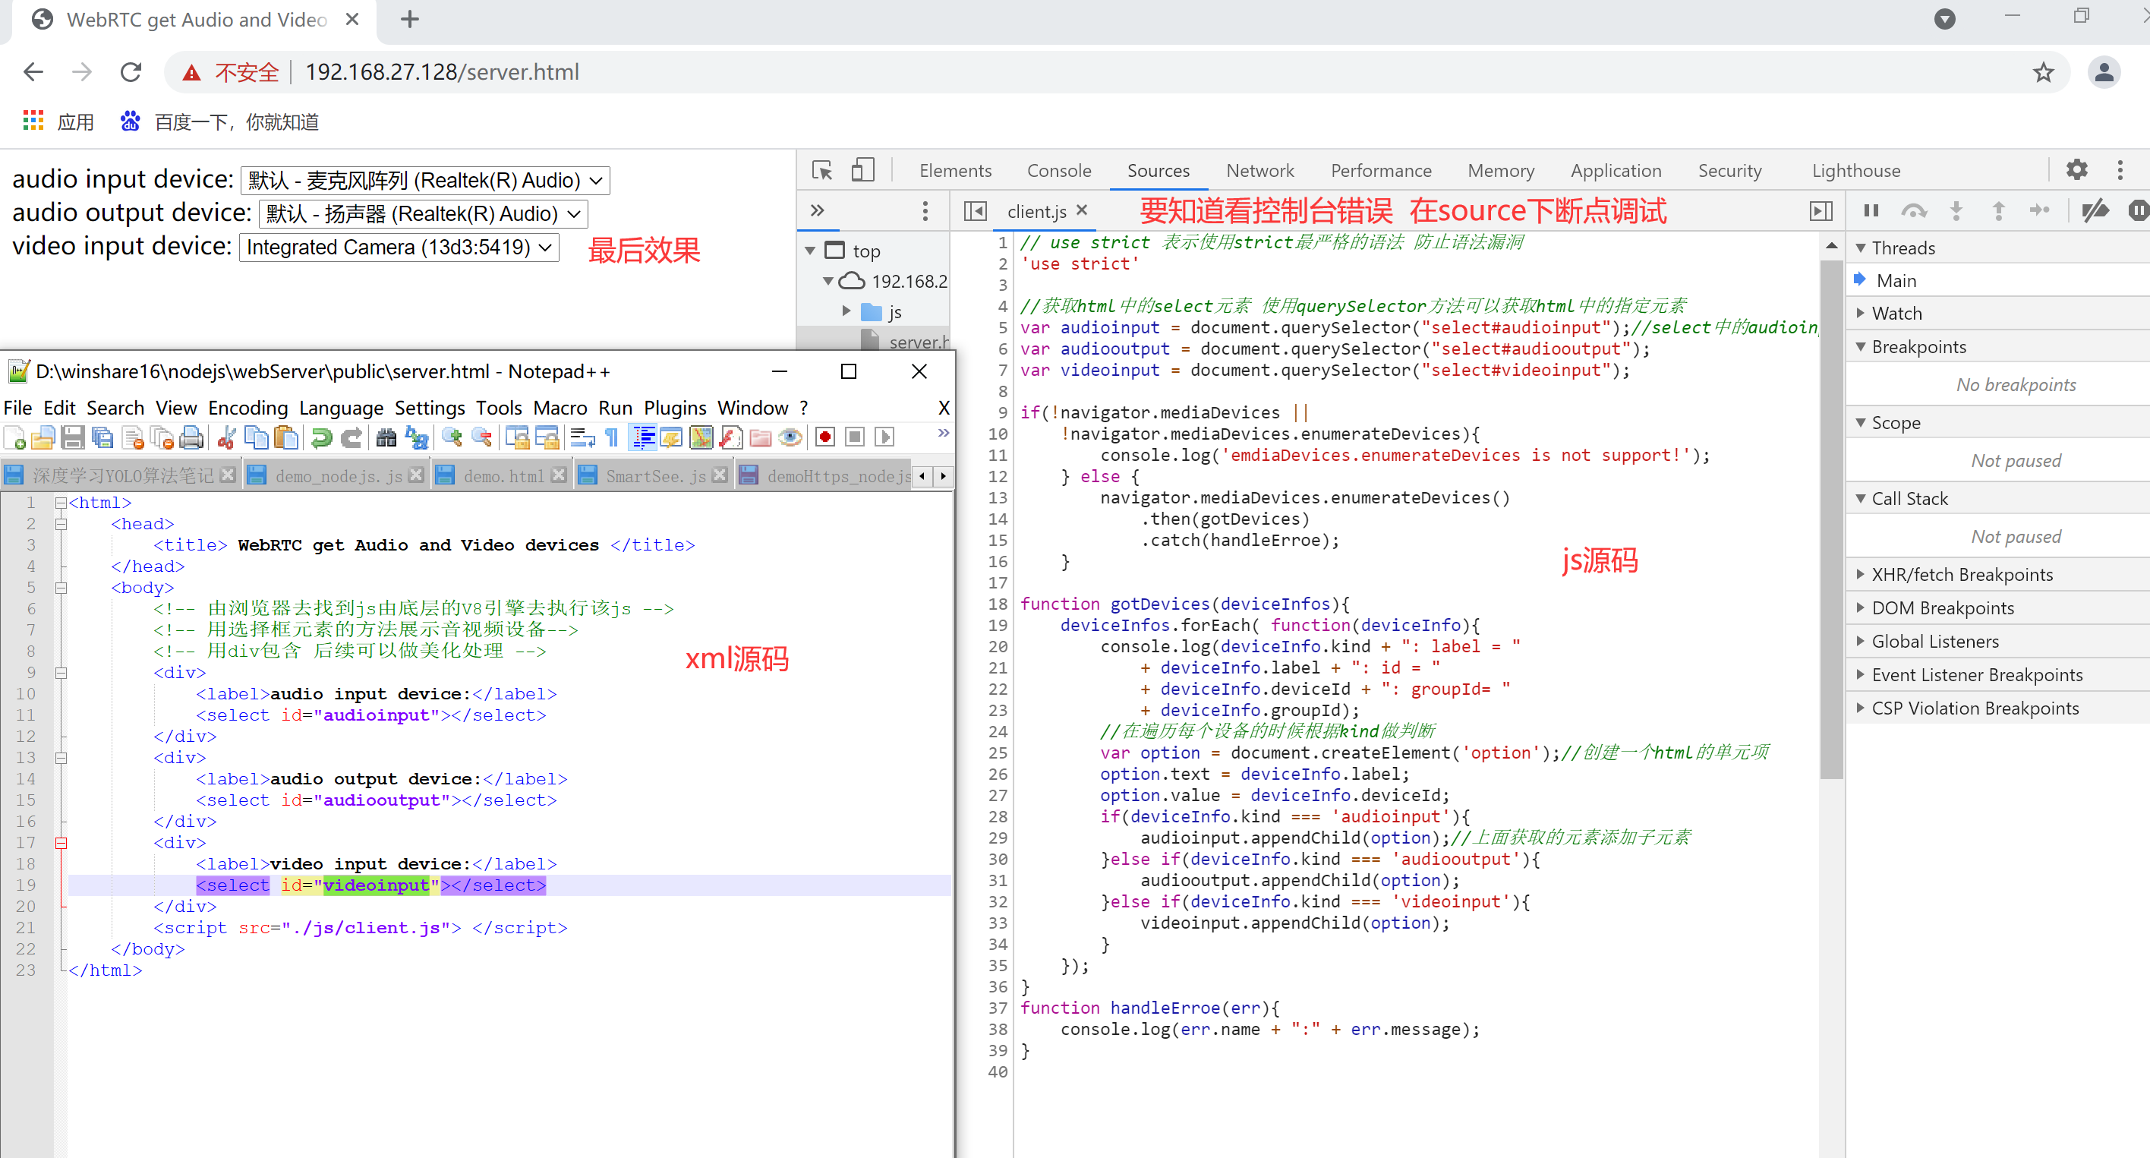The height and width of the screenshot is (1158, 2150).
Task: Expand the Watch section in debugger
Action: pos(1896,313)
